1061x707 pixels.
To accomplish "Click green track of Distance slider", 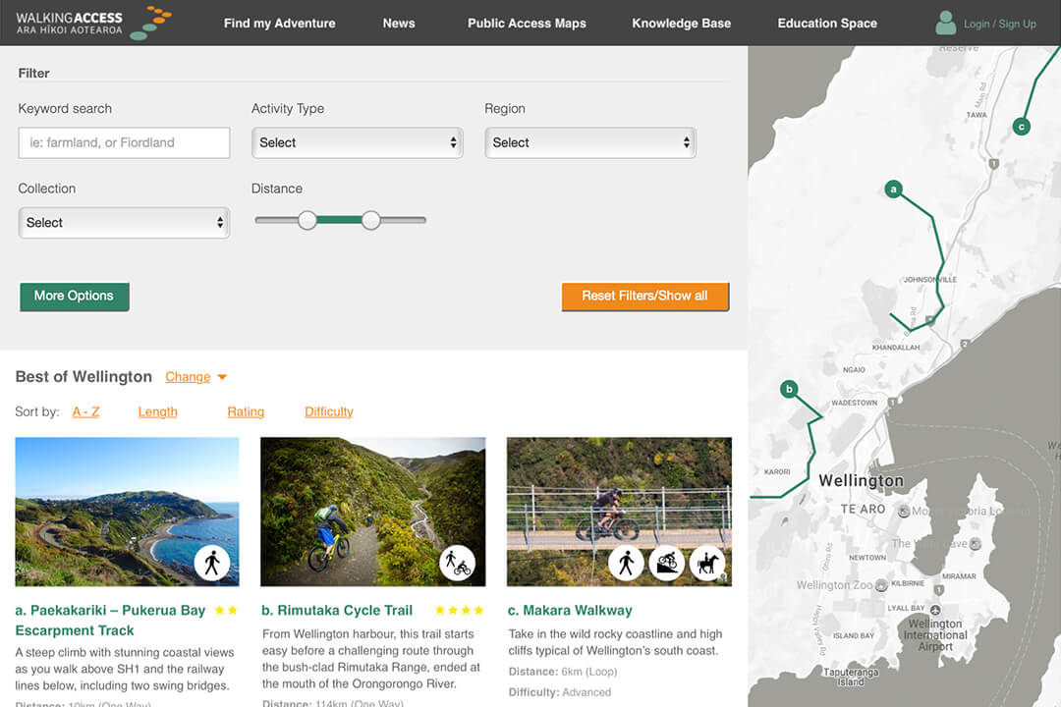I will 339,220.
